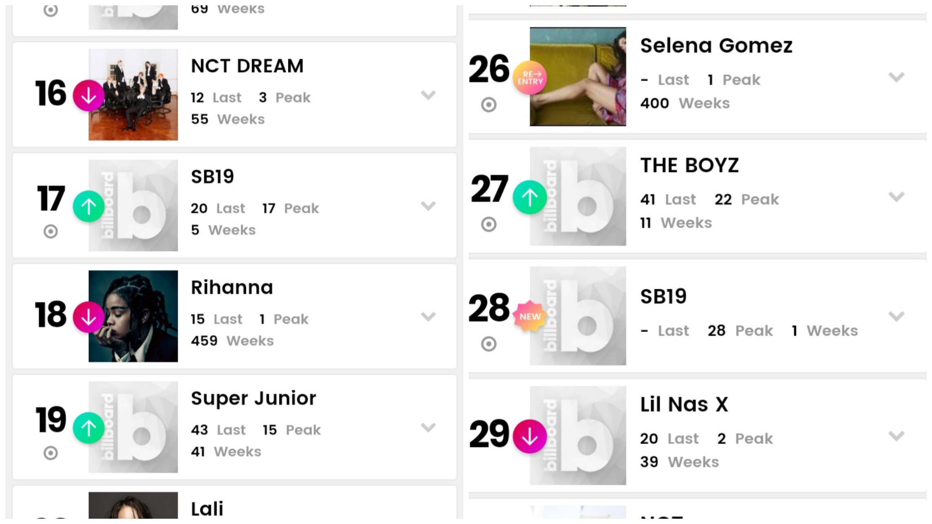The height and width of the screenshot is (524, 932).
Task: Click the down-arrow trend icon beside NCT DREAM
Action: pos(89,96)
